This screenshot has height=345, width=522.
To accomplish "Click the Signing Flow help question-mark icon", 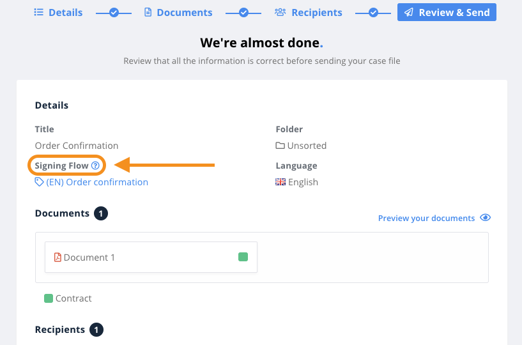I will click(x=95, y=165).
